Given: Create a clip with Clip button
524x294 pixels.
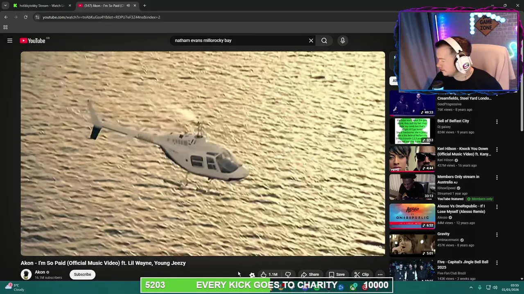Looking at the screenshot, I should (361, 274).
